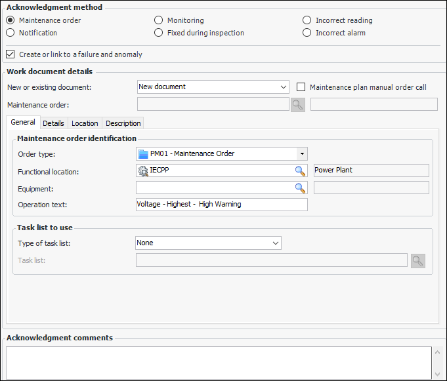Screen dimensions: 447x381
Task: Uncheck Create or link to a failure and anomaly
Action: click(x=11, y=54)
